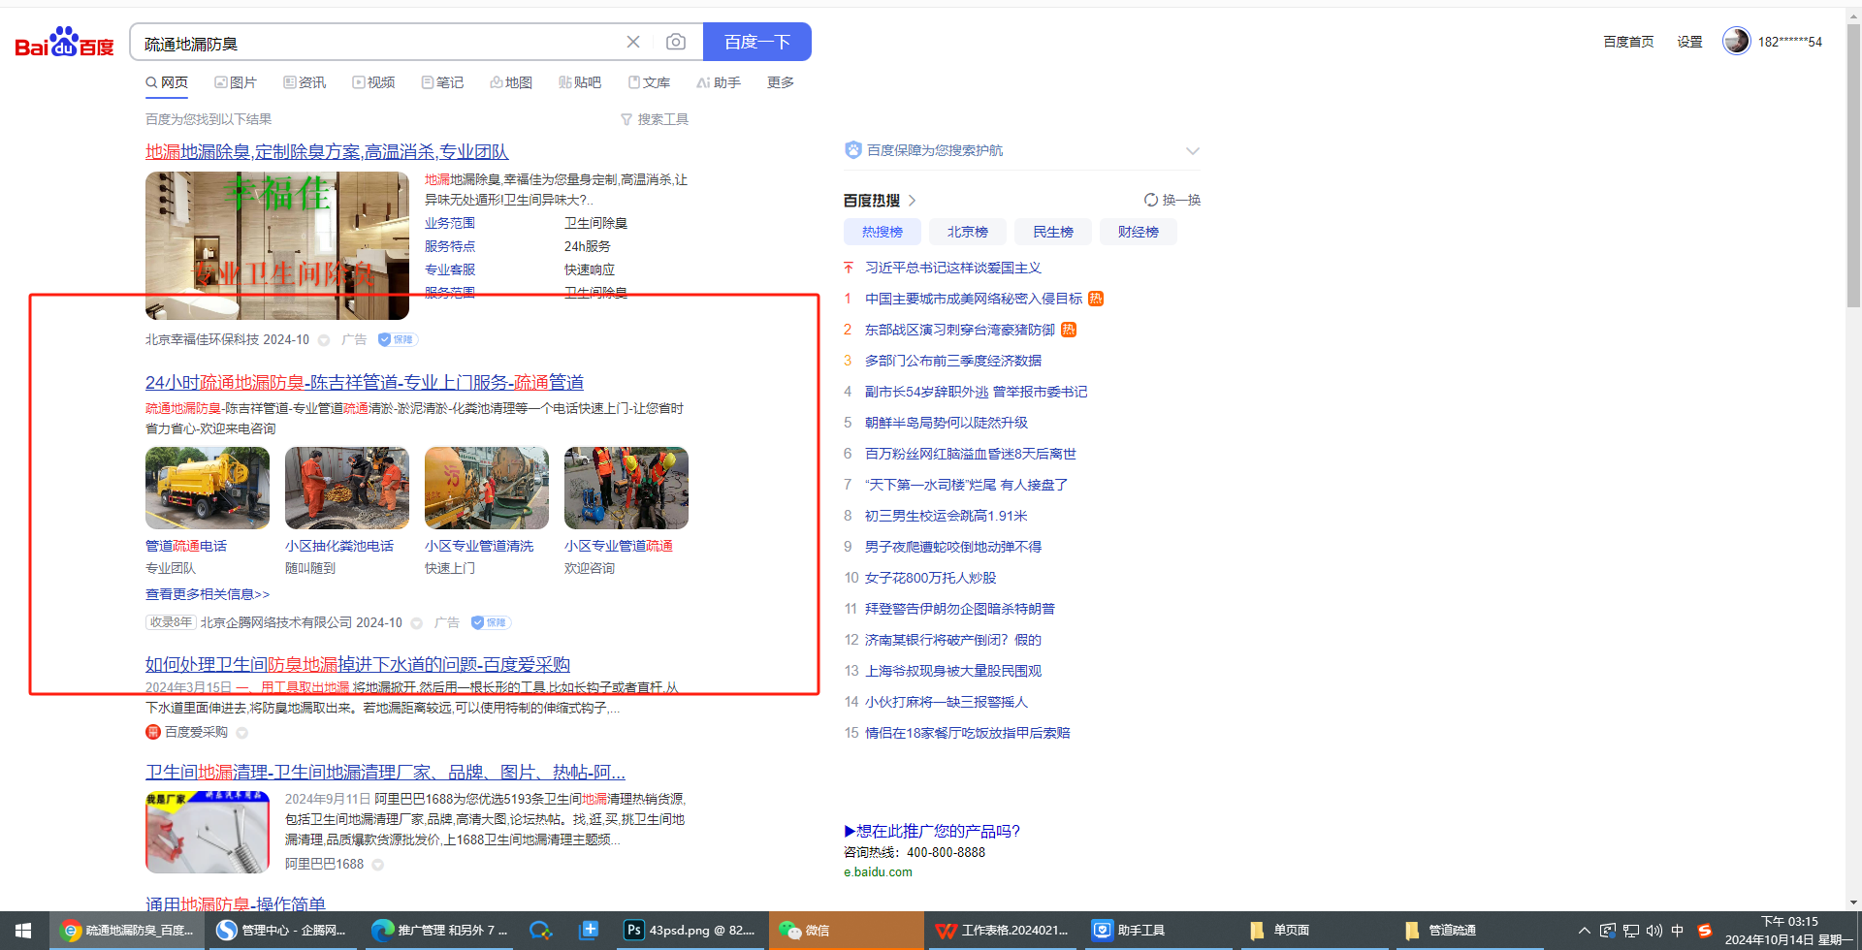Screen dimensions: 1862x950
Task: Open camera image search
Action: pyautogui.click(x=676, y=42)
